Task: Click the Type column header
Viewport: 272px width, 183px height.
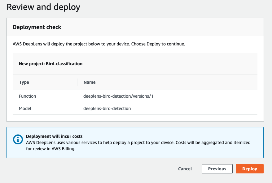Action: pos(24,82)
